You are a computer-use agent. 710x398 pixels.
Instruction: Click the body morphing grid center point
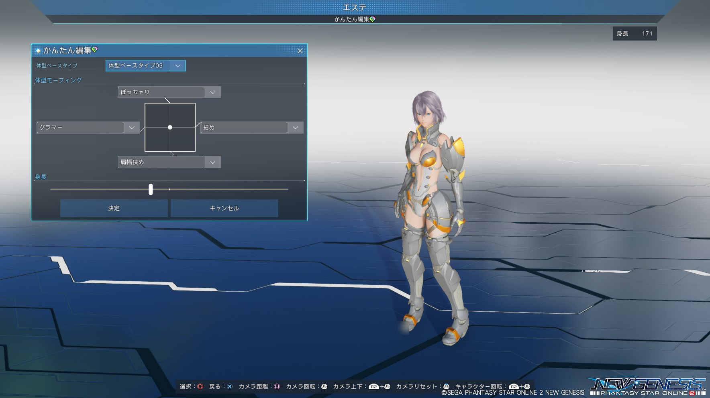[170, 127]
